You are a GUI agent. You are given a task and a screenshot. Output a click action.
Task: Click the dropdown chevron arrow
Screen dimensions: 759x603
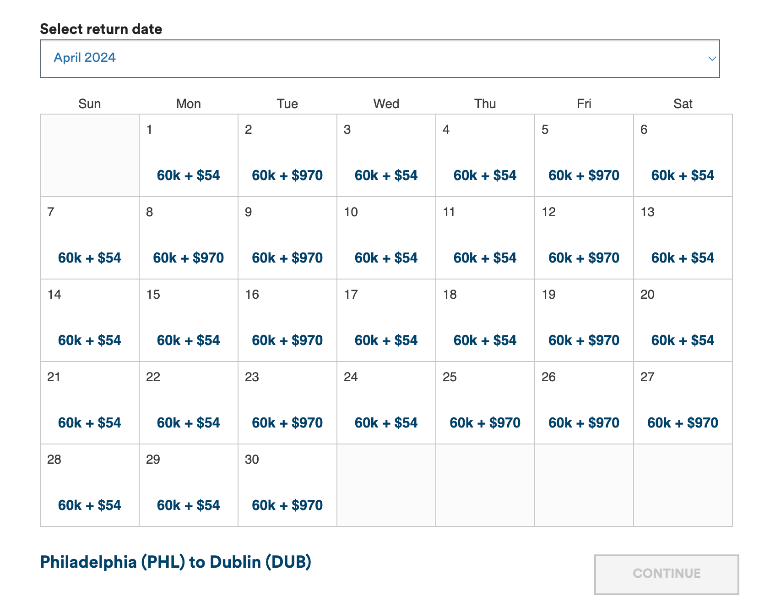[712, 59]
